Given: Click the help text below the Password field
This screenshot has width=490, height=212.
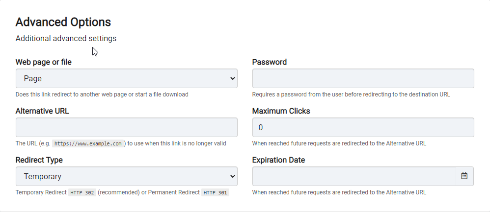Looking at the screenshot, I should 351,94.
